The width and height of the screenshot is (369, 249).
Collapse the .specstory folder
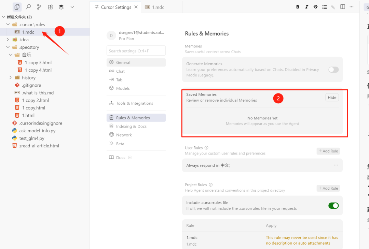coord(8,47)
